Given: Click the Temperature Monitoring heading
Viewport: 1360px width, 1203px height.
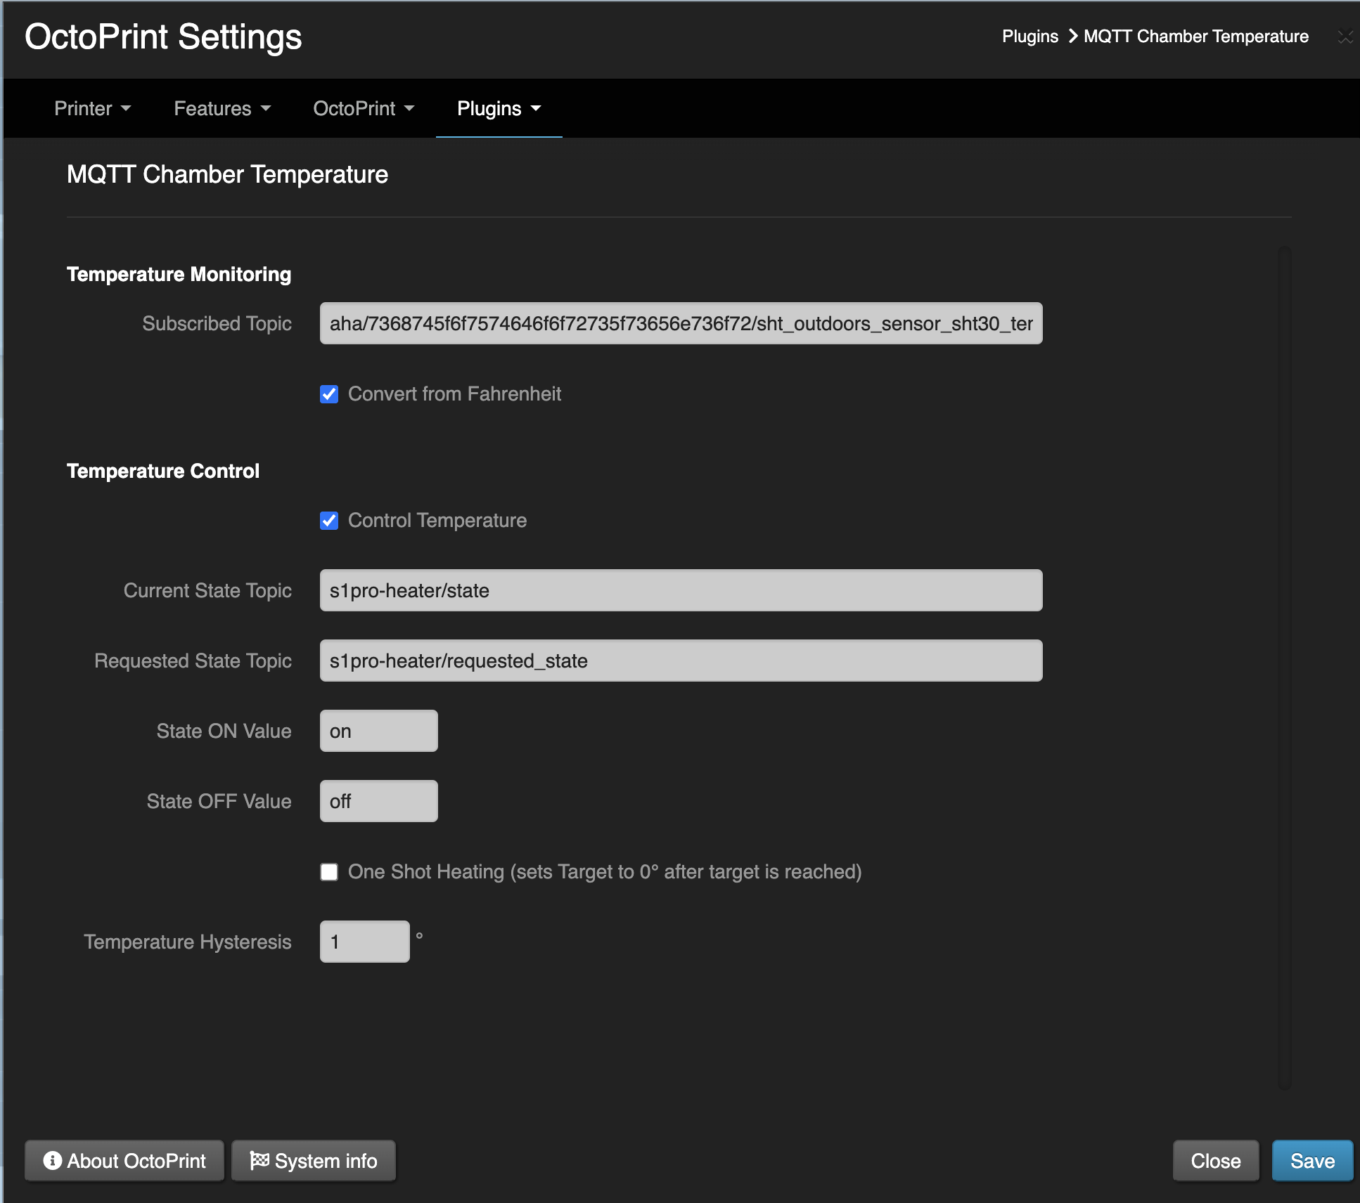Looking at the screenshot, I should [179, 274].
